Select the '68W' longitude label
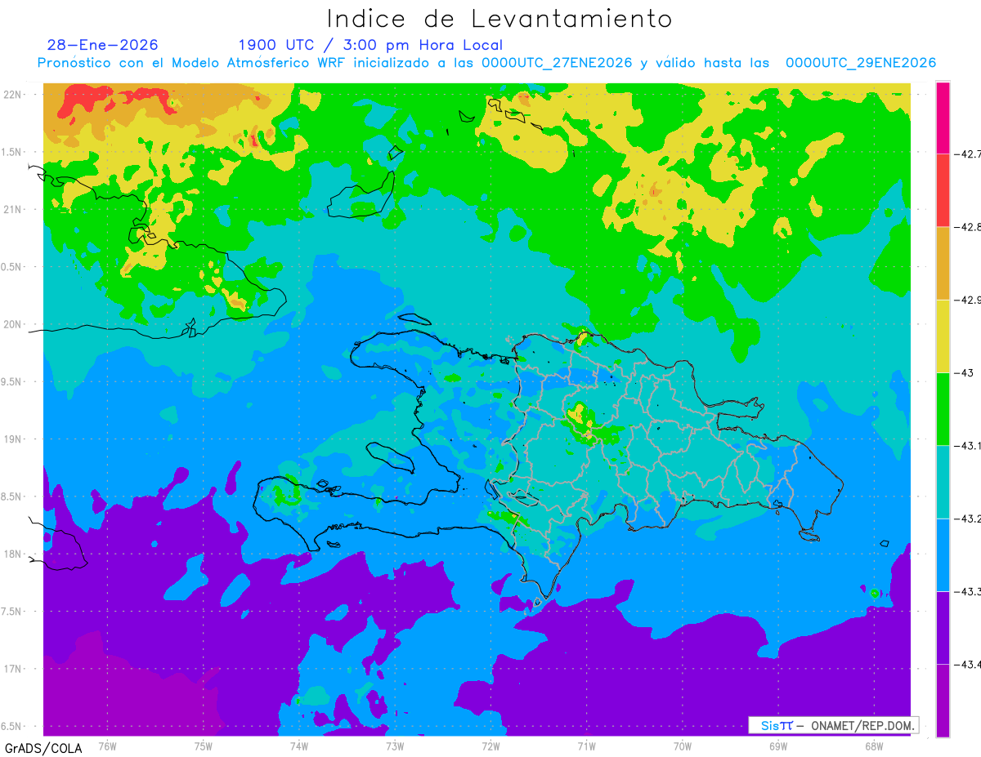This screenshot has height=757, width=981. click(874, 746)
